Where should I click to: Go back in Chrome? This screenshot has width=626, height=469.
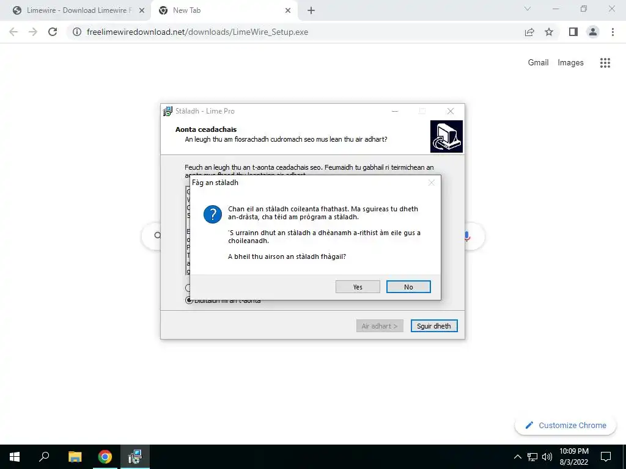coord(13,32)
